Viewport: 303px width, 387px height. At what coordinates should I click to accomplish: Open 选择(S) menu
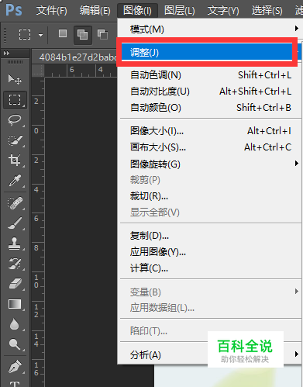click(x=267, y=11)
